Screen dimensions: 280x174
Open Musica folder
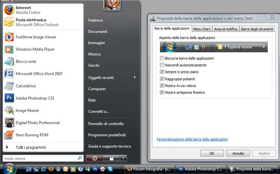(x=94, y=54)
